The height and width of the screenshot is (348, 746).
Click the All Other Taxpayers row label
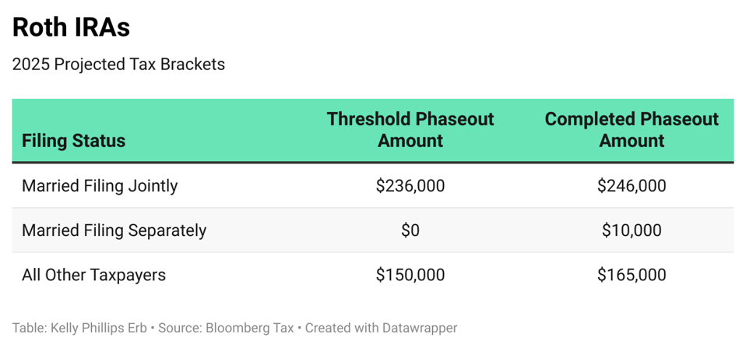point(93,275)
